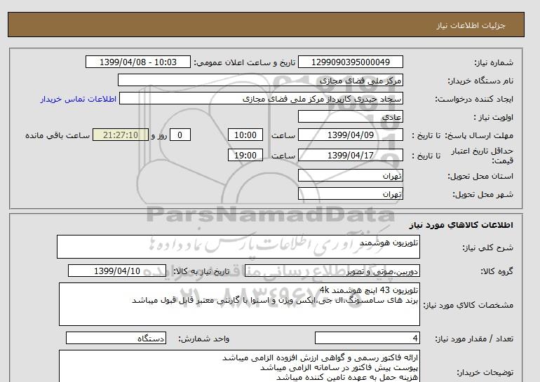540x382 pixels.
Task: Select the section heading اطلاعات کالاهای مورد نیاز
Action: coord(461,225)
